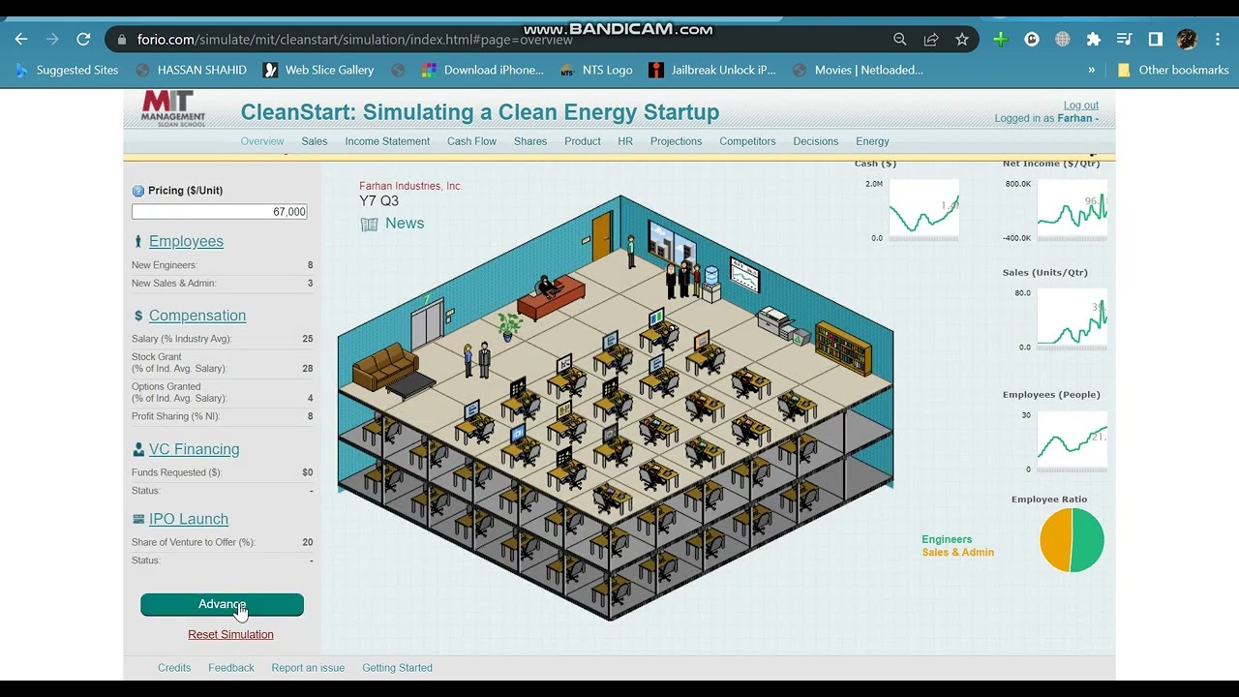Click the Employee Ratio pie chart
The width and height of the screenshot is (1239, 697).
(x=1072, y=540)
